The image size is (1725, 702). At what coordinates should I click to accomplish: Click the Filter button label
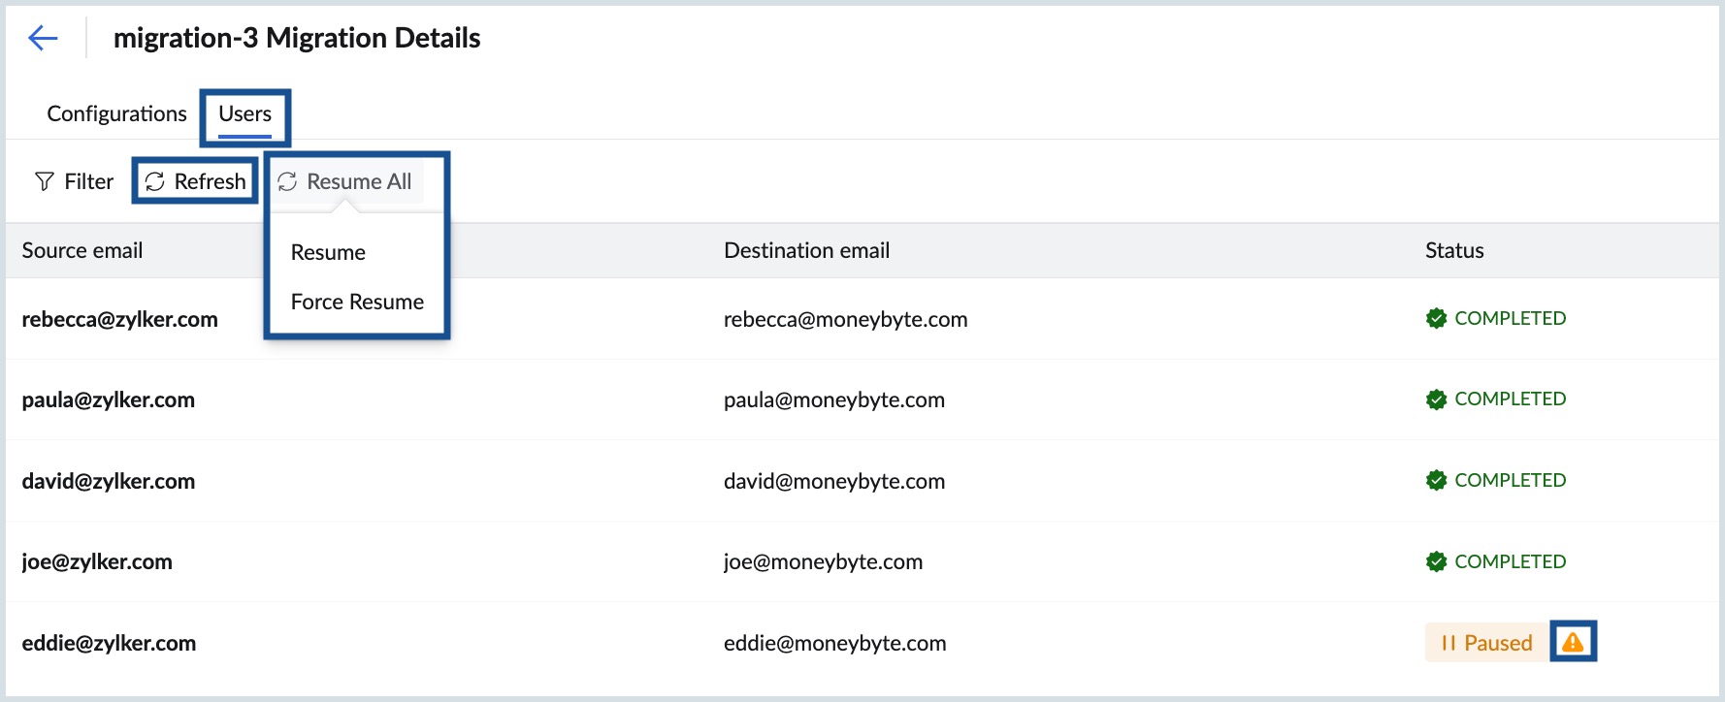[x=89, y=182]
